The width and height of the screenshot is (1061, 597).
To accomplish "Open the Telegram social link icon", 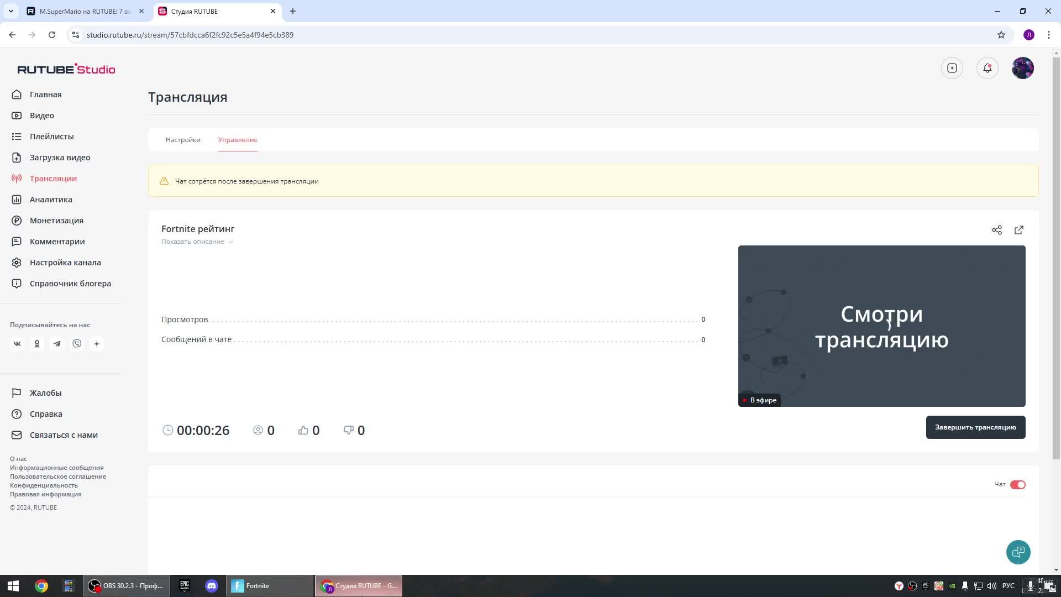I will 57,344.
